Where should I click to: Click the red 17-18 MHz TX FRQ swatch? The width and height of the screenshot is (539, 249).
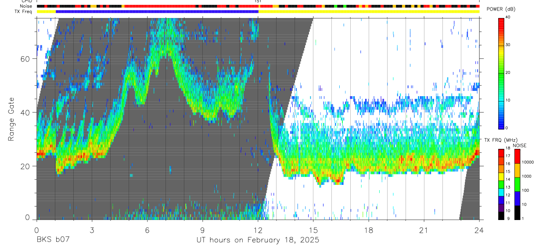pos(501,153)
